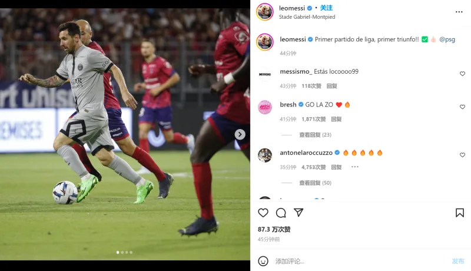This screenshot has width=471, height=271.
Task: Focus the add comment input field
Action: (360, 261)
